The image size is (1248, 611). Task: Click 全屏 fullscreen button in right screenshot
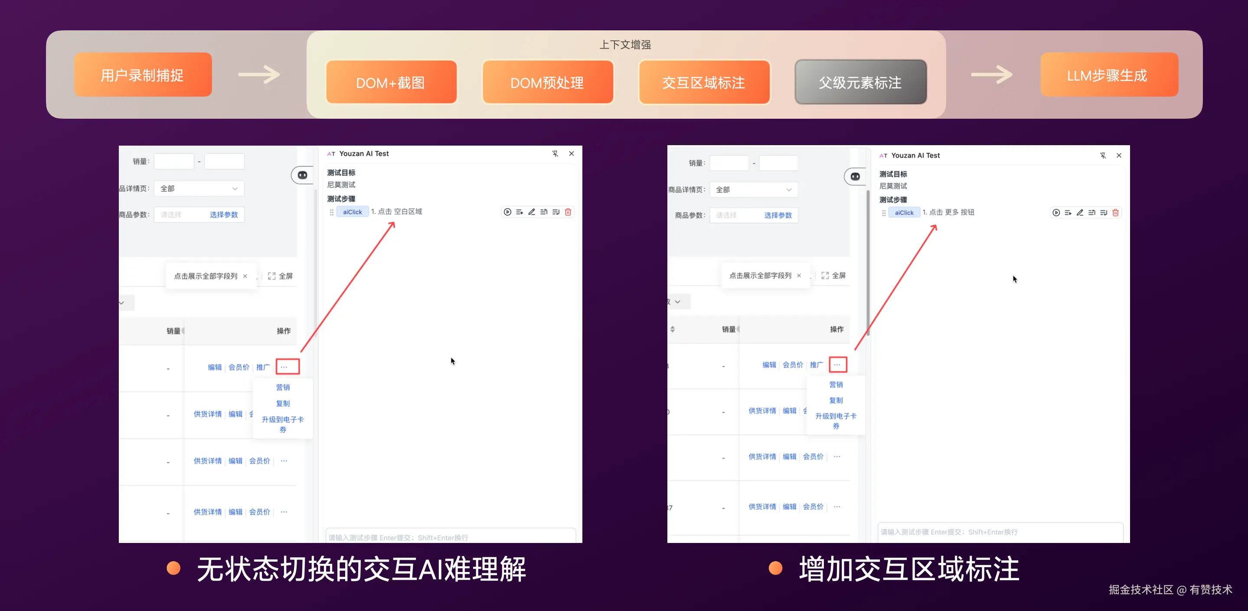pos(833,276)
